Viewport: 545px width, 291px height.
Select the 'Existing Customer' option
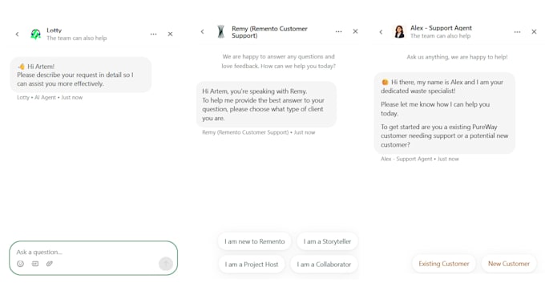(444, 264)
